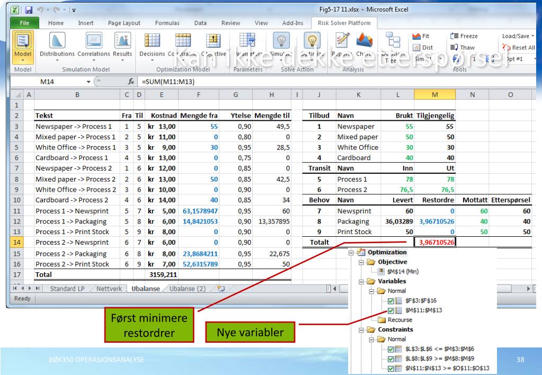The width and height of the screenshot is (542, 375).
Task: Switch to the Home ribbon tab
Action: (56, 23)
